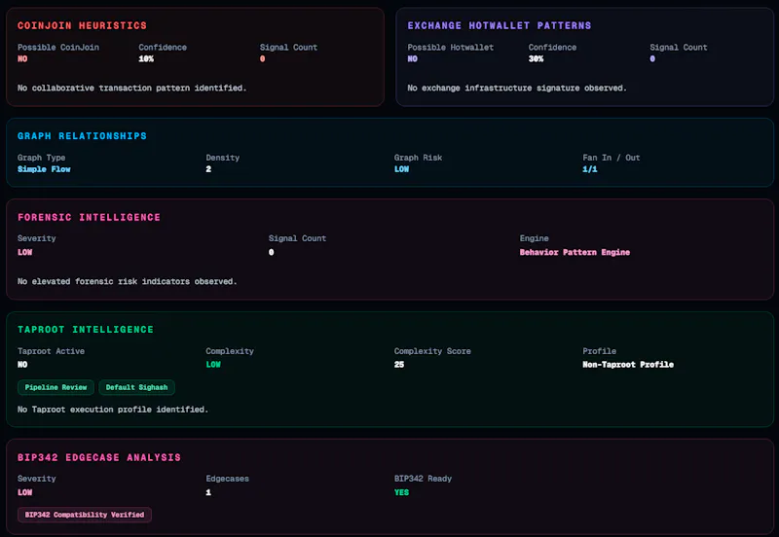779x537 pixels.
Task: Click the Simple Flow graph type value
Action: click(x=44, y=169)
